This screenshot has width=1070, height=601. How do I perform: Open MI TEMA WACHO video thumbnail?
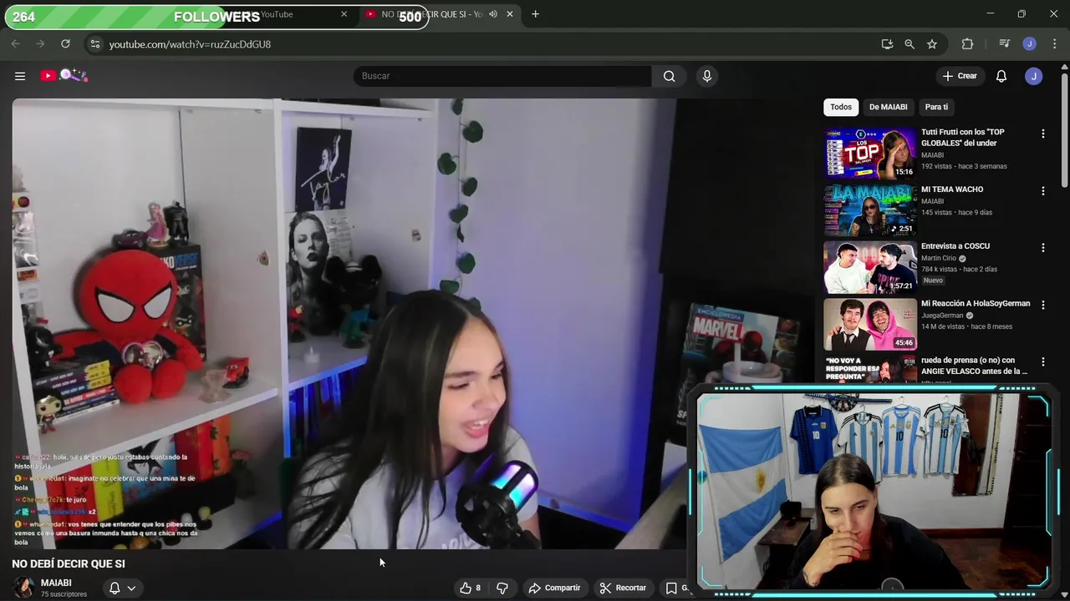point(870,210)
